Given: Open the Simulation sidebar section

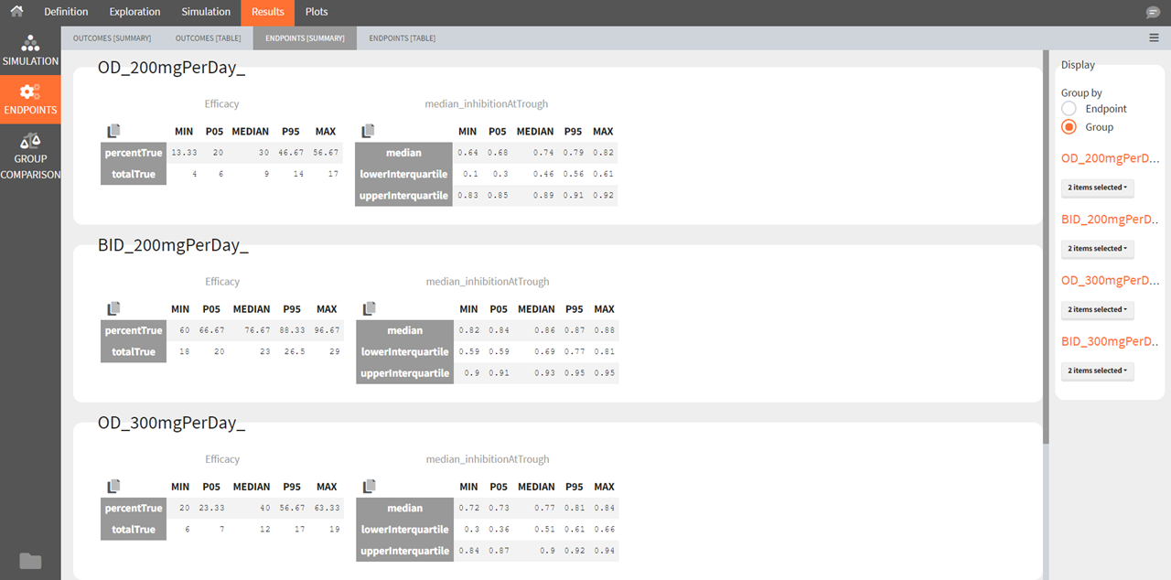Looking at the screenshot, I should tap(30, 50).
